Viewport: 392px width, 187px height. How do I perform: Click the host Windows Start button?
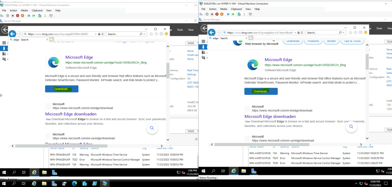click(4, 184)
